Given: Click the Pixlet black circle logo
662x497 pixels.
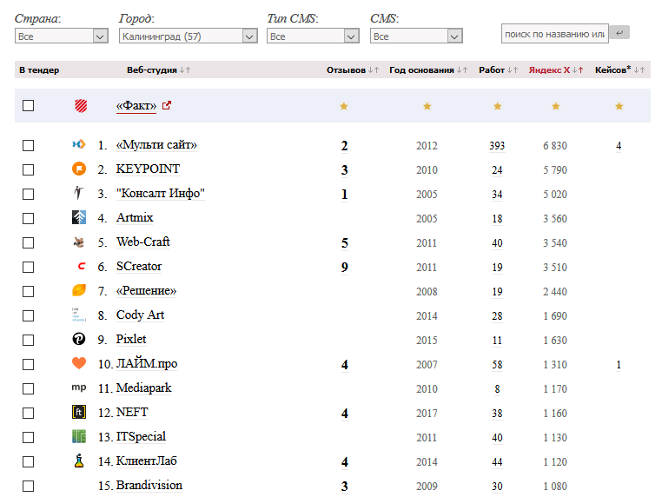Looking at the screenshot, I should pyautogui.click(x=79, y=340).
